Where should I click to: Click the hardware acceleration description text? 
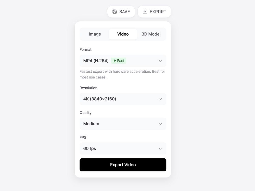122,74
